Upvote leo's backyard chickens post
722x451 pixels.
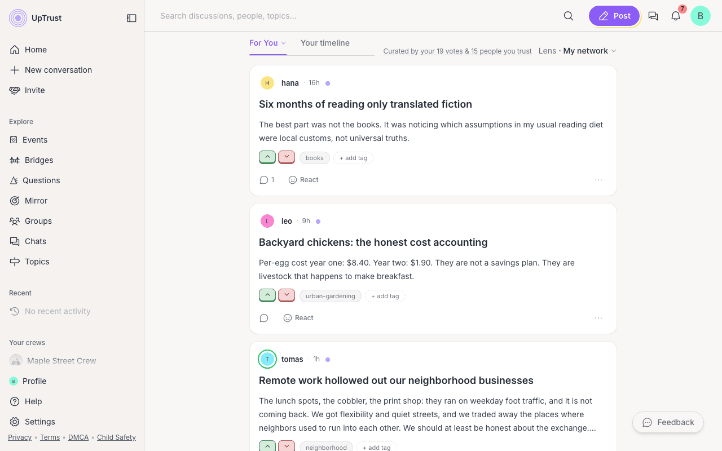coord(267,295)
